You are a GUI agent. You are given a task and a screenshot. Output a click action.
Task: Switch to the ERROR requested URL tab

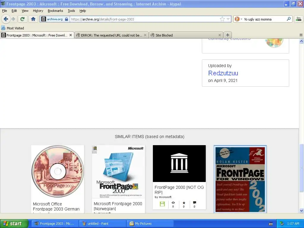point(112,35)
